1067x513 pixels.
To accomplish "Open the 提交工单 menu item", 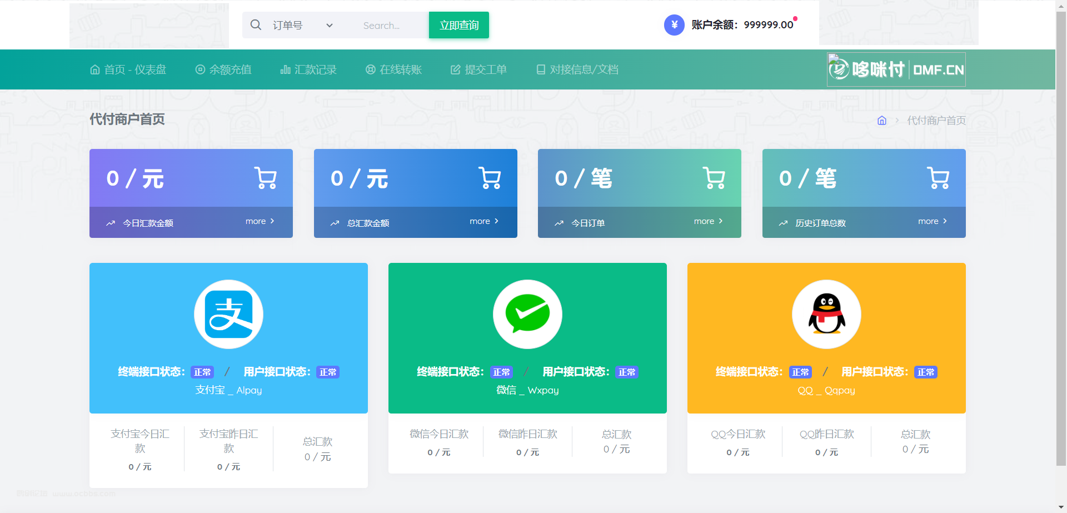I will coord(479,69).
